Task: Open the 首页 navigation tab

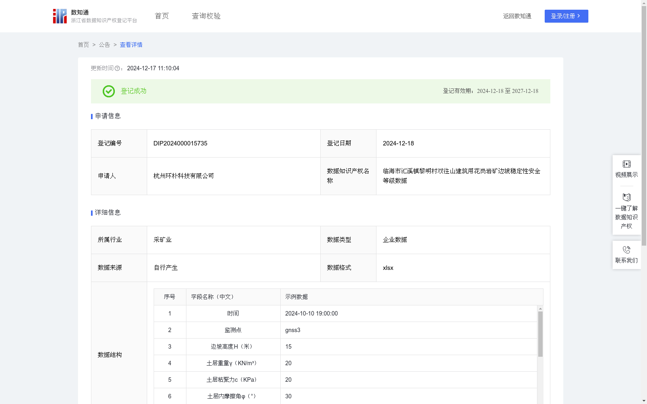Action: pos(162,16)
